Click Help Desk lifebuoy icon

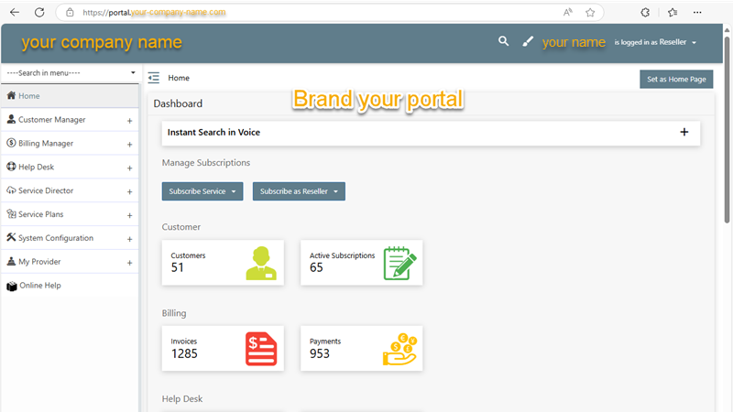coord(11,167)
